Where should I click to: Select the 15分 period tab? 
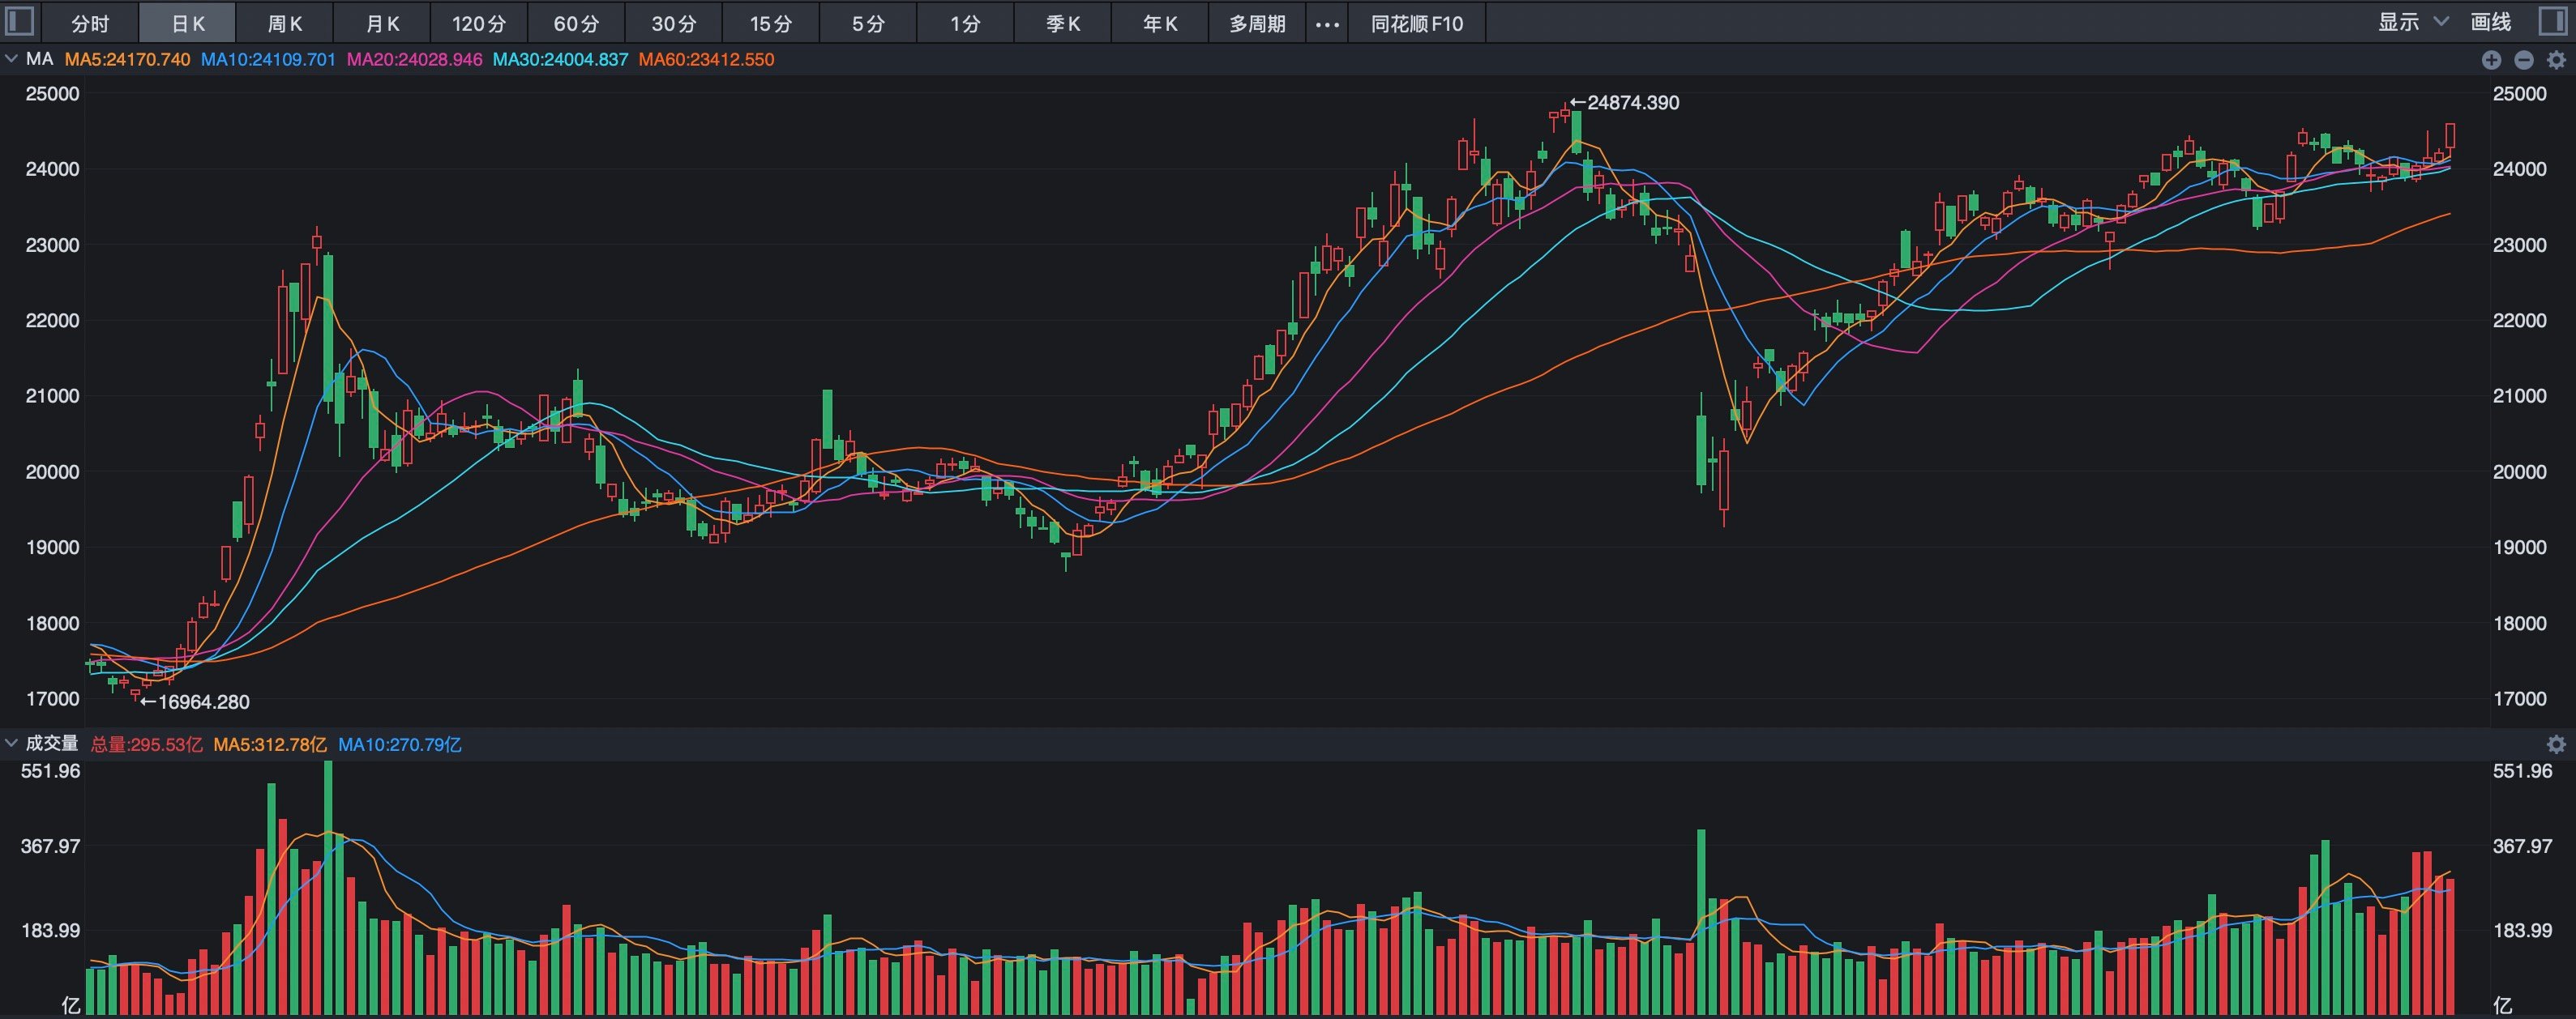pyautogui.click(x=770, y=23)
